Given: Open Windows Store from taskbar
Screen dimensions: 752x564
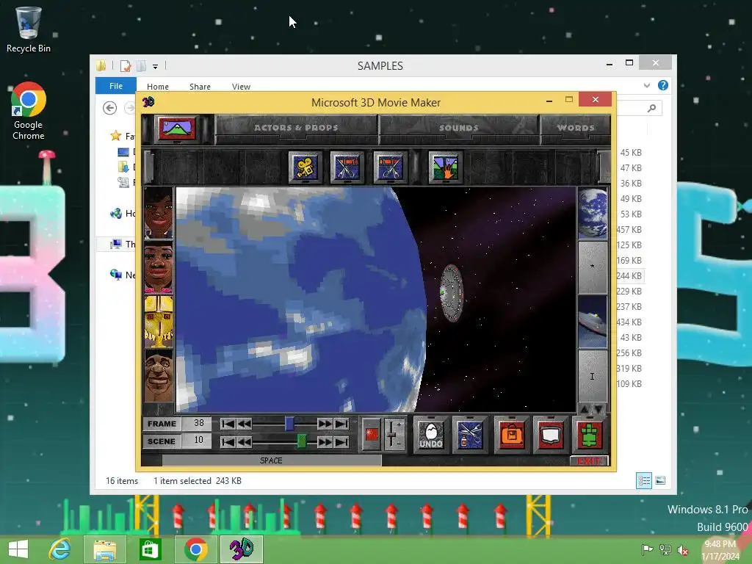Looking at the screenshot, I should [150, 549].
